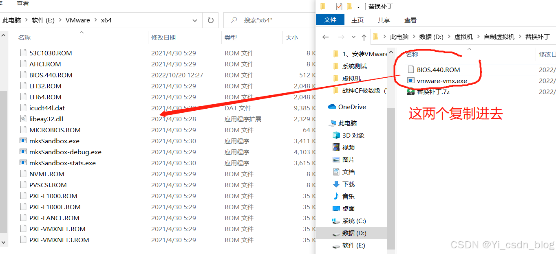
Task: Open the left window address history dropdown
Action: click(196, 20)
